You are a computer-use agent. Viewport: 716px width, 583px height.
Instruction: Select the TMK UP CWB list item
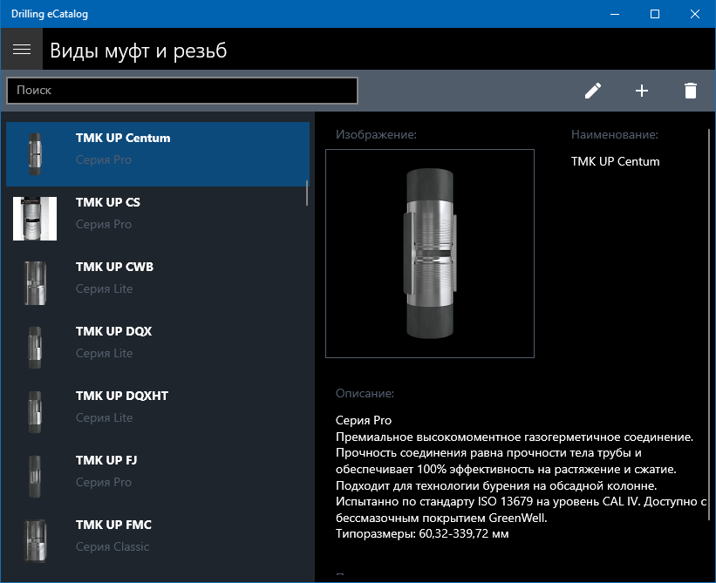coord(158,283)
